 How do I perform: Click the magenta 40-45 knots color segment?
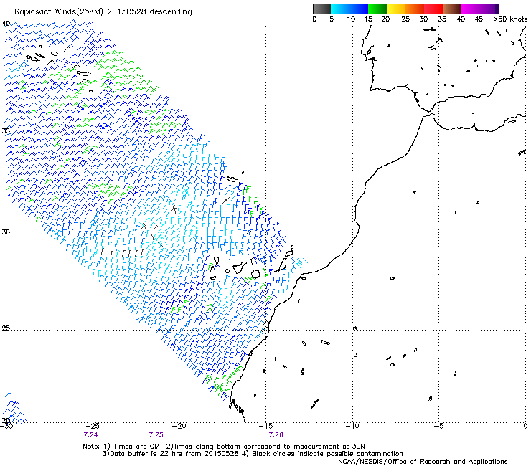[471, 9]
